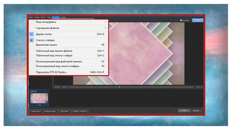Click the Объекты и анимация button

pos(80,112)
